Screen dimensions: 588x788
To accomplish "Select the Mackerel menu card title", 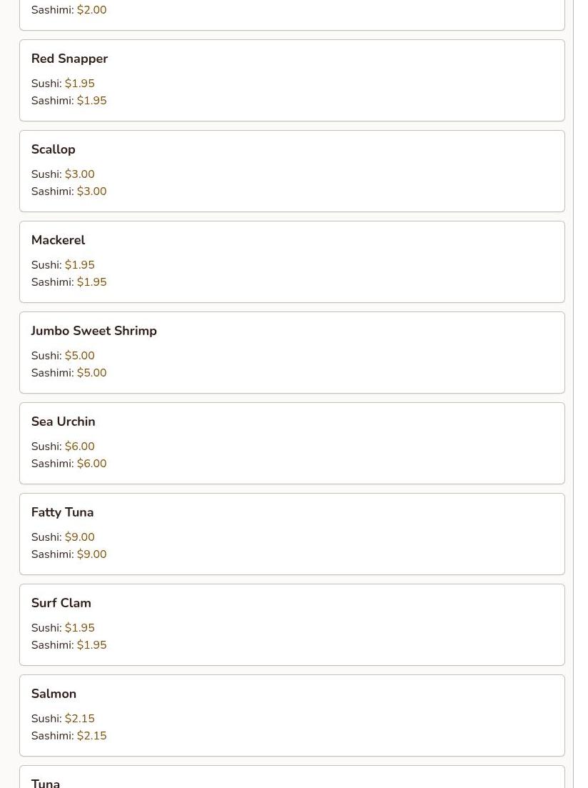I will click(x=58, y=240).
